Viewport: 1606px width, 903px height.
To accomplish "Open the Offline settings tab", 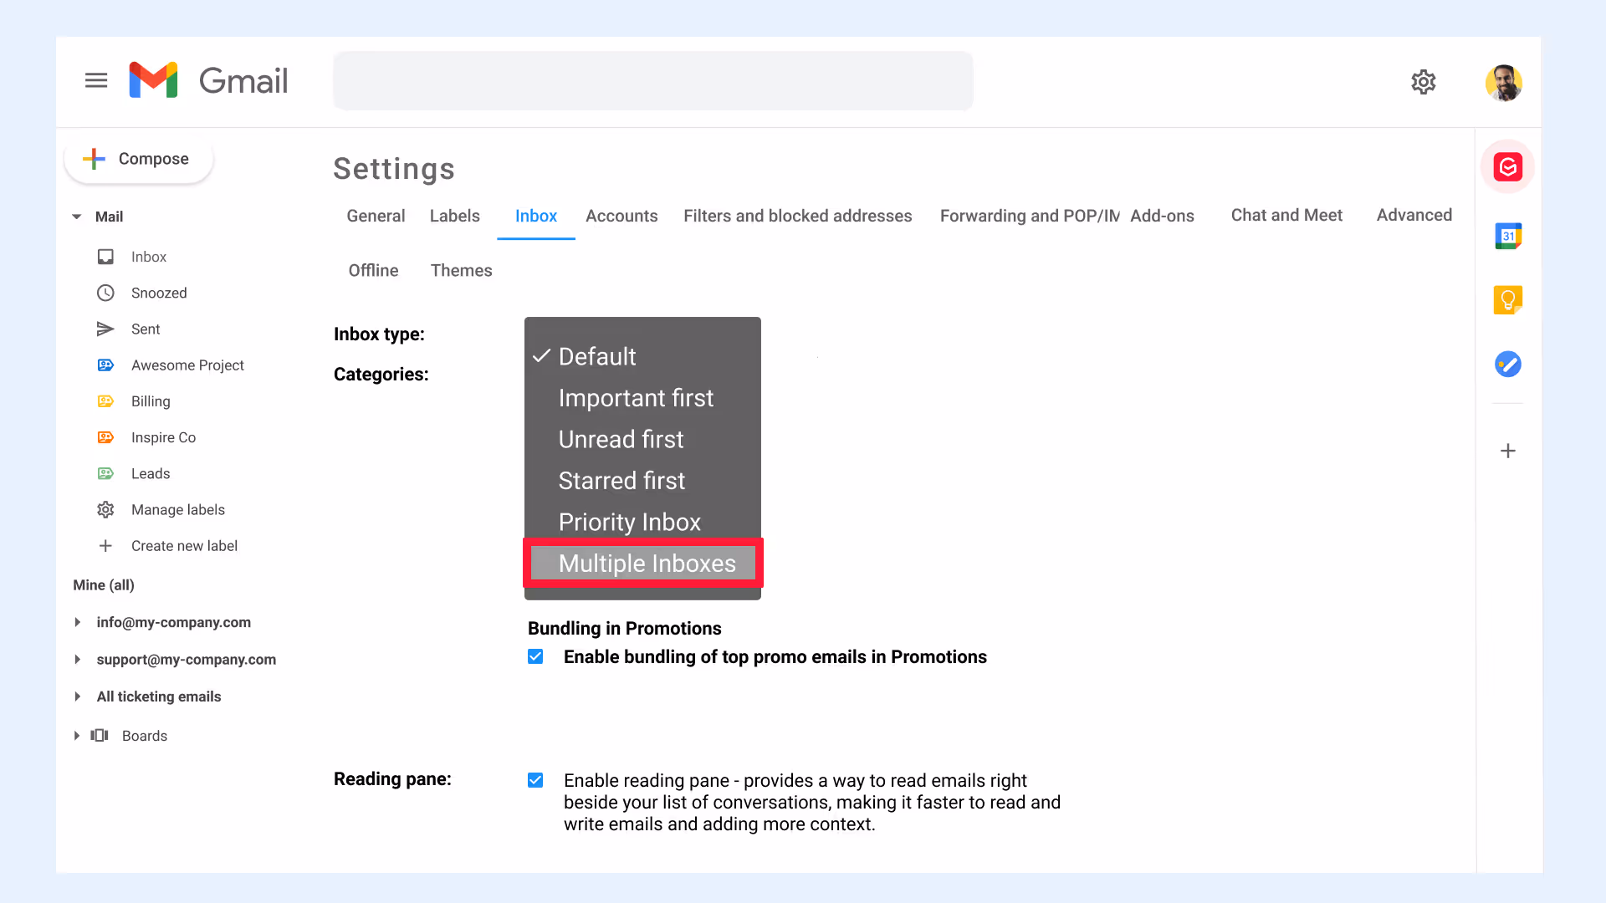I will click(373, 270).
